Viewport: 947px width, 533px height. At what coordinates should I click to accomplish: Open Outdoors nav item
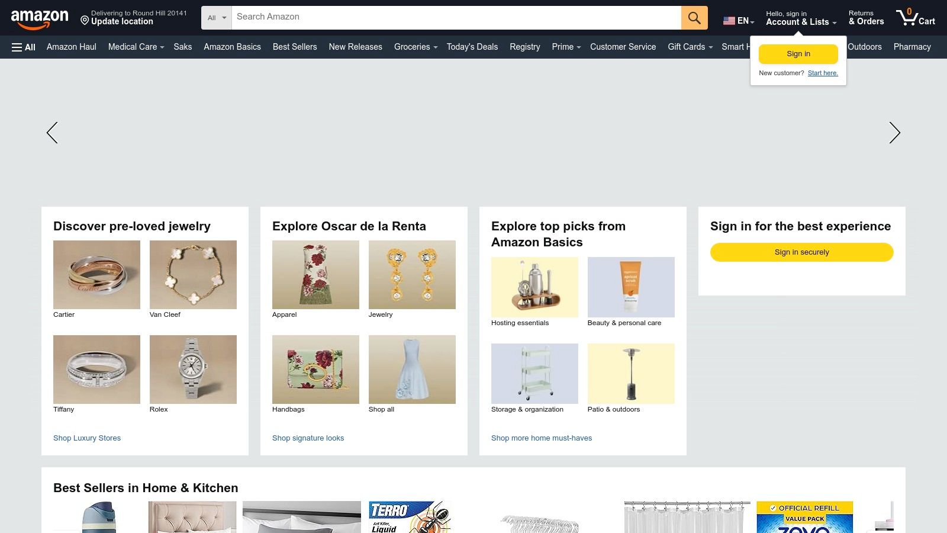865,47
